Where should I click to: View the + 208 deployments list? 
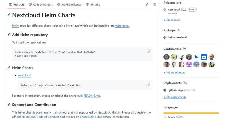(175, 97)
